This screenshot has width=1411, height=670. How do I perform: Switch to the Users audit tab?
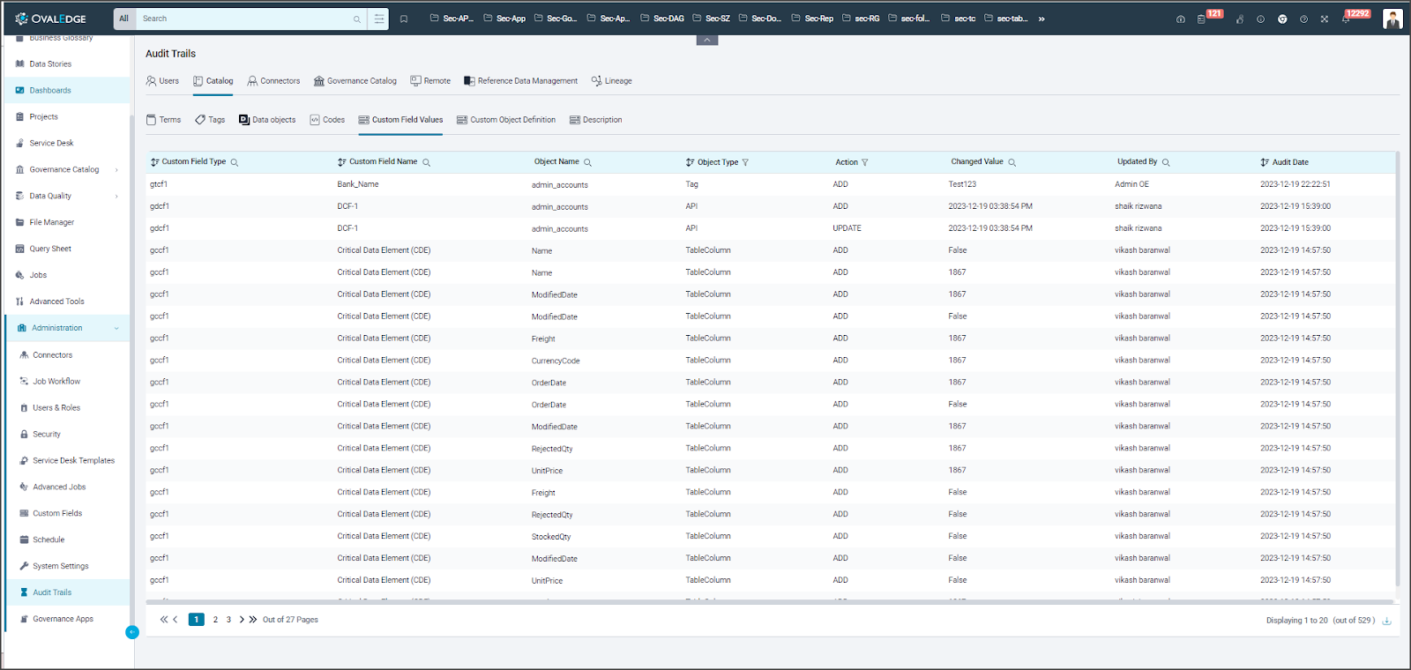[162, 81]
